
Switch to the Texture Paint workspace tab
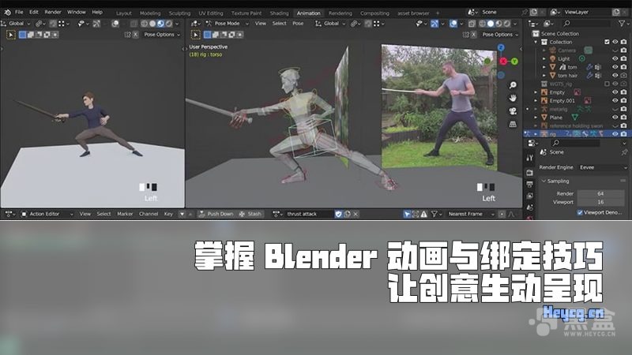pos(246,13)
